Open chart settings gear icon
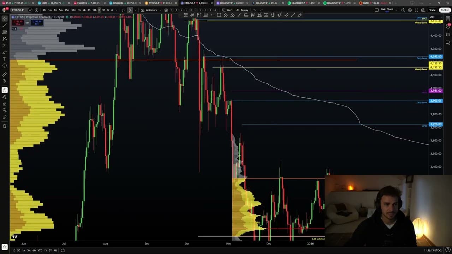The width and height of the screenshot is (452, 254). 410,10
